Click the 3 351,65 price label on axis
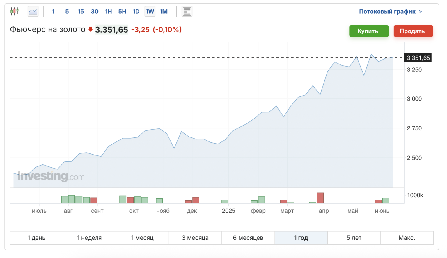 pos(418,58)
